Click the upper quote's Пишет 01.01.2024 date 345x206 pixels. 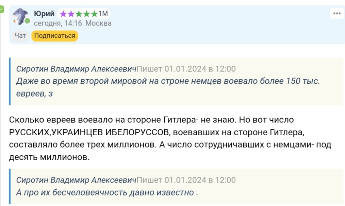[x=186, y=69]
